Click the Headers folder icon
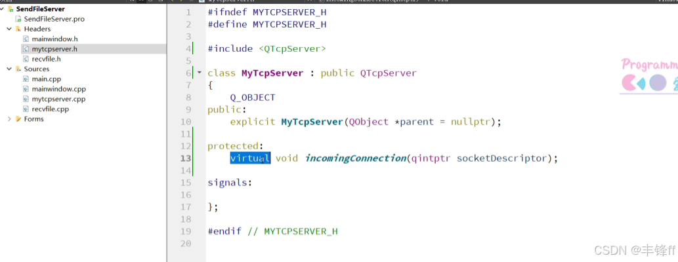 [x=18, y=29]
